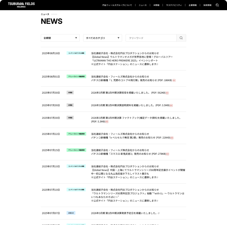227x225 pixels.
Task: Click the PDF icon for the 186KB pachislot announcement
Action: tap(174, 80)
